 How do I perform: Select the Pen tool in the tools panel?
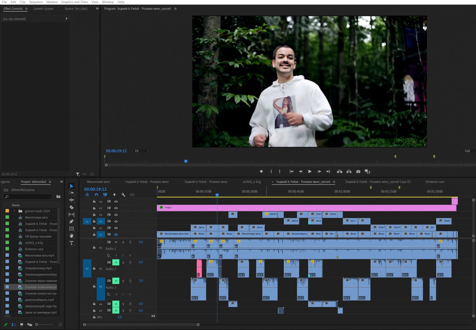point(71,222)
